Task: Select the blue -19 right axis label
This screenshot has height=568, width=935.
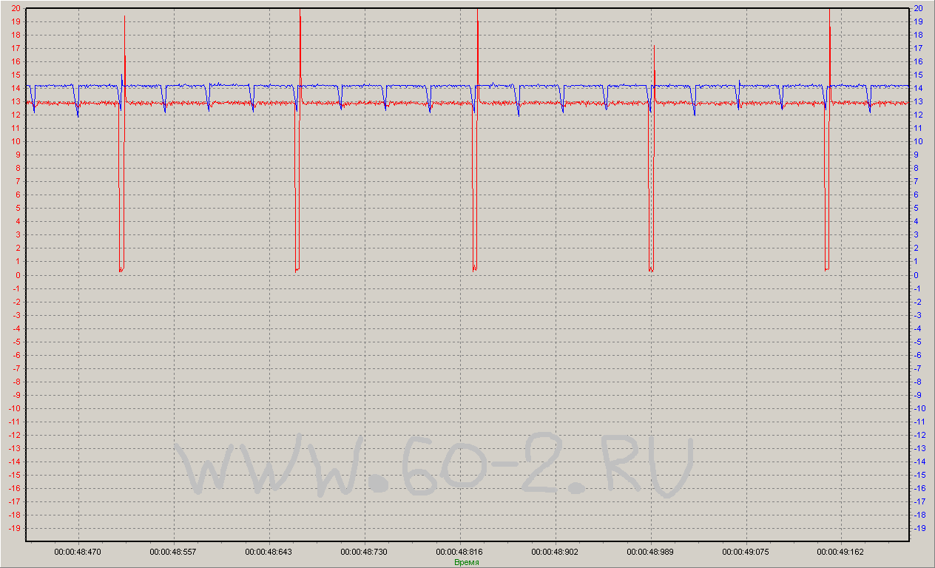Action: coord(919,528)
